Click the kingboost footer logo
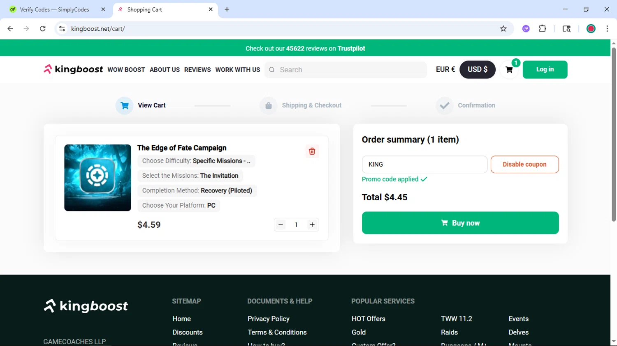The image size is (617, 346). pos(86,306)
